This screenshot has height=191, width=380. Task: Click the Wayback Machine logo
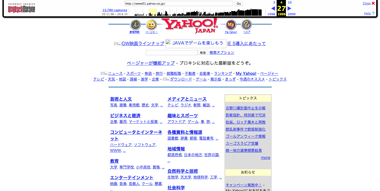(21, 8)
